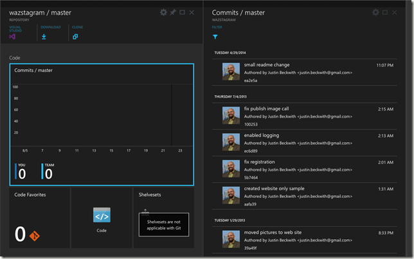Click the 2:13 AM commit time
The image size is (414, 259).
pos(386,136)
